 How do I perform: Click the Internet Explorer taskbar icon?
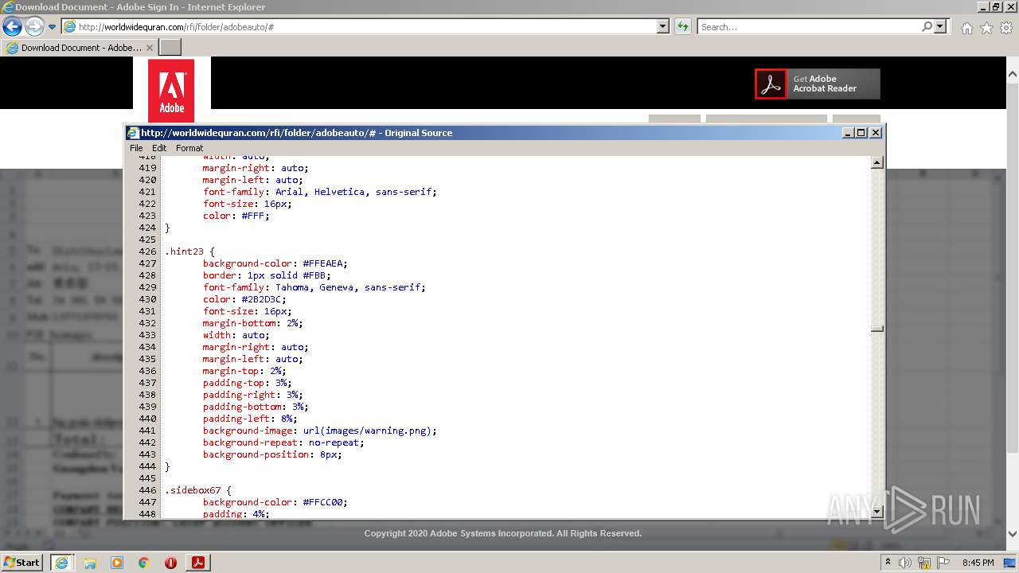coord(62,563)
